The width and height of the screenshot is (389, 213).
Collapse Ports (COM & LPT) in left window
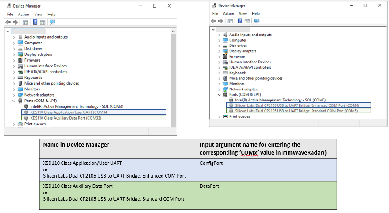click(14, 101)
